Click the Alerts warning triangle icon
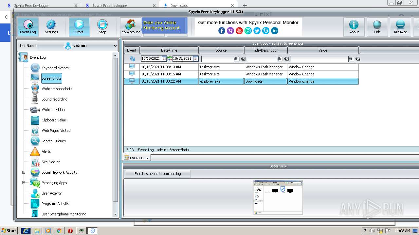The image size is (419, 235). click(35, 151)
